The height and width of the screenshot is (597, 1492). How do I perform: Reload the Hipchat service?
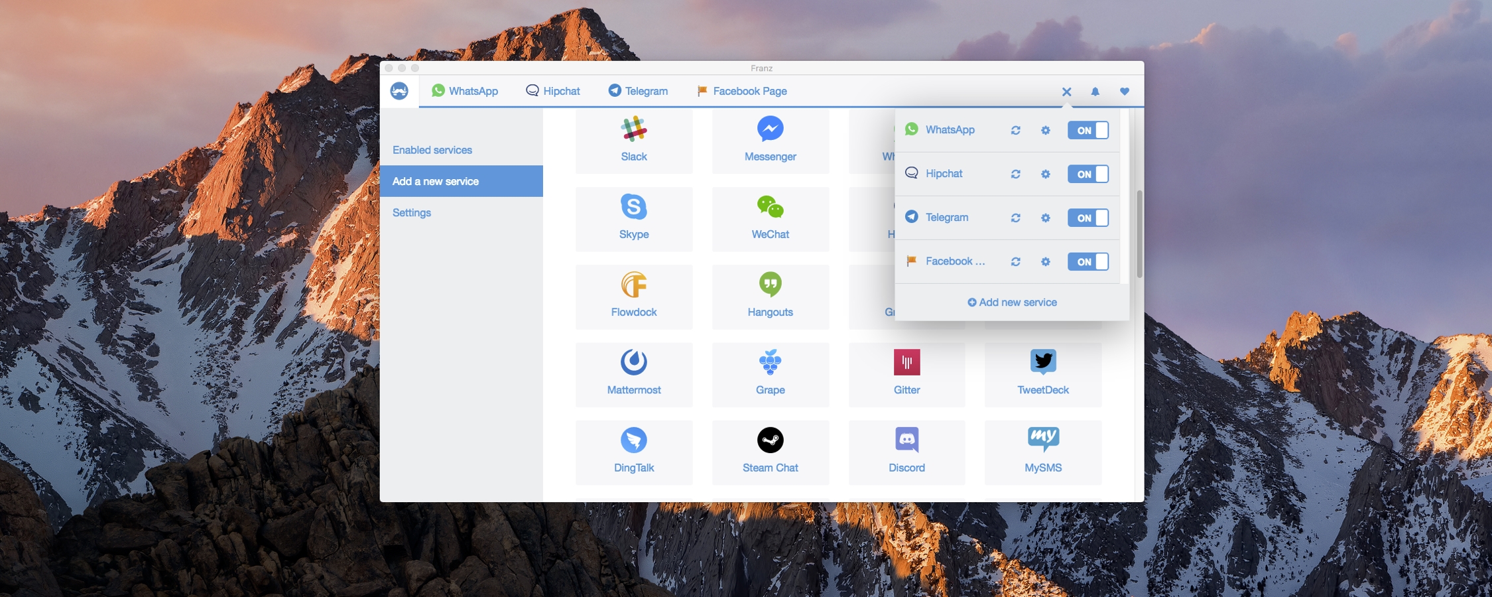coord(1015,174)
